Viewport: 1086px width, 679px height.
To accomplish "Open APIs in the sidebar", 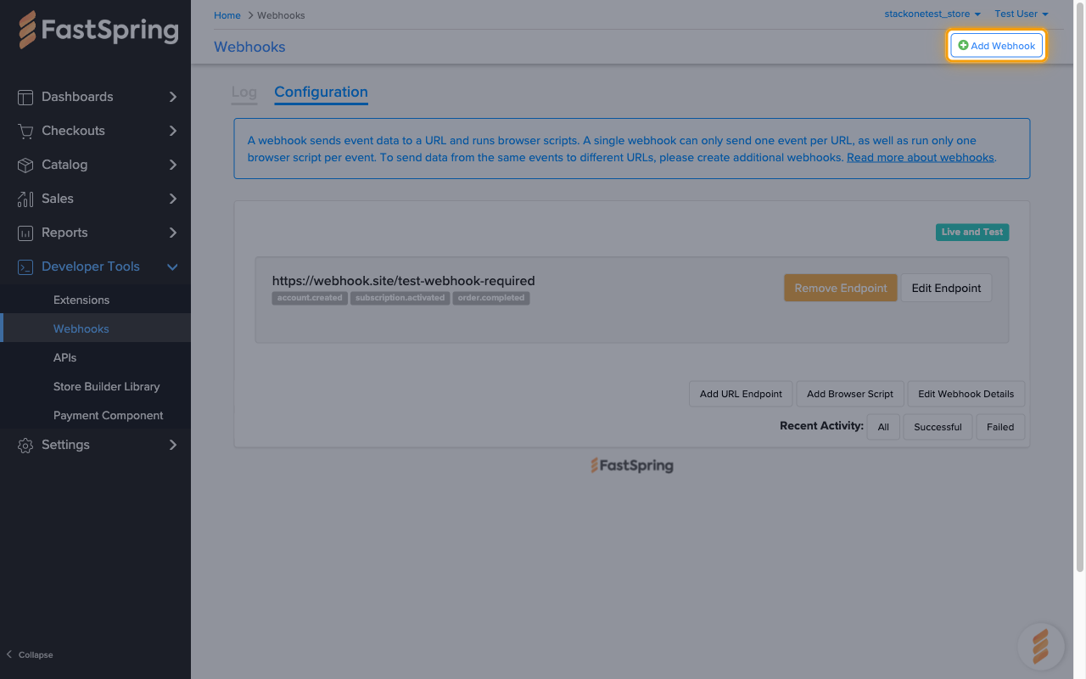I will tap(65, 357).
